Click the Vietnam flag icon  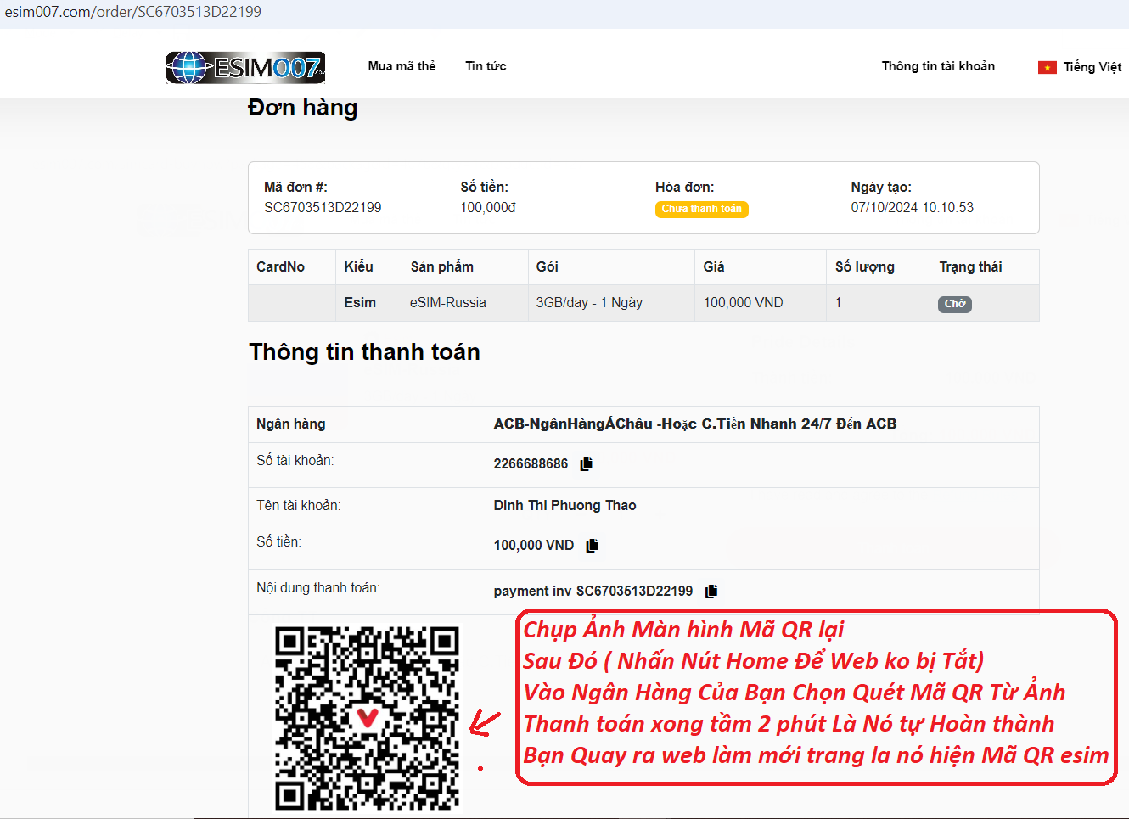point(1048,67)
